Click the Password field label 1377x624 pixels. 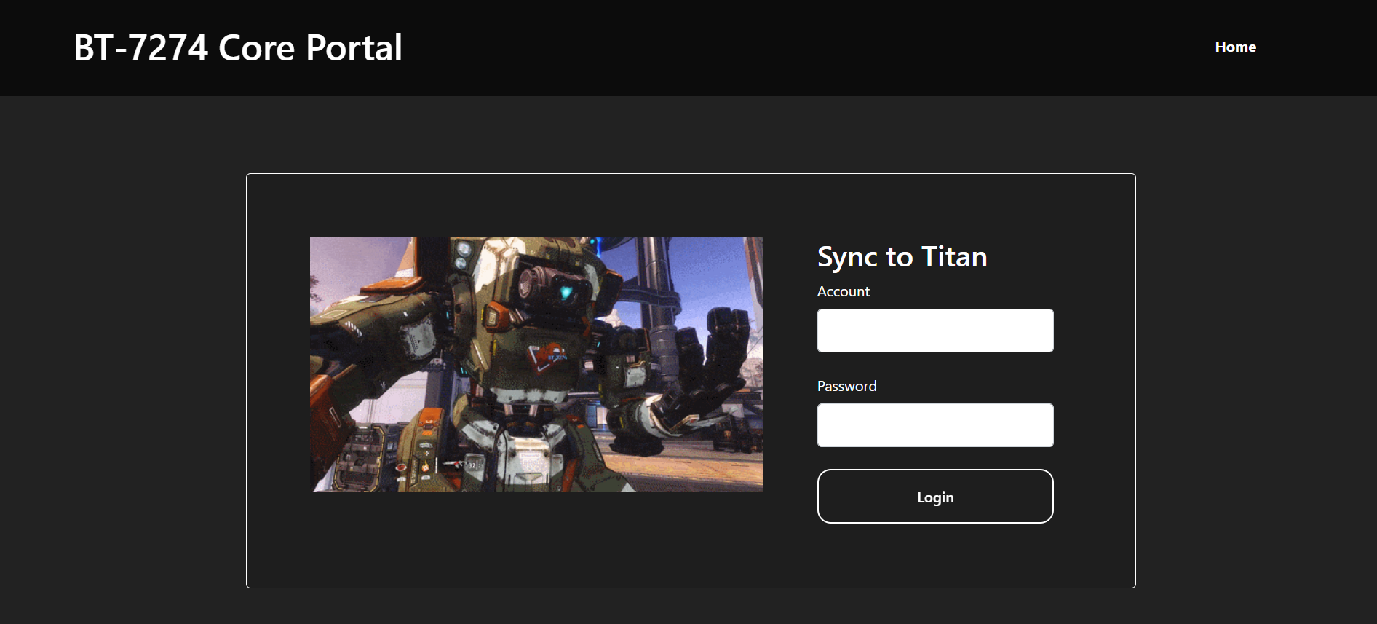click(846, 387)
